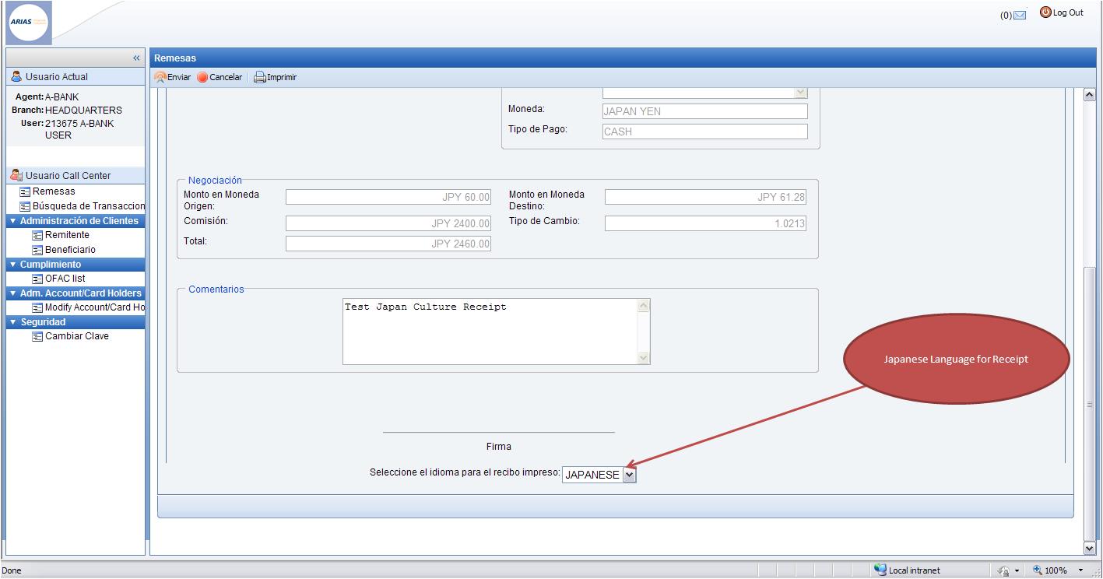Click the zoom magnifier icon in status bar
This screenshot has width=1103, height=579.
pyautogui.click(x=1038, y=570)
